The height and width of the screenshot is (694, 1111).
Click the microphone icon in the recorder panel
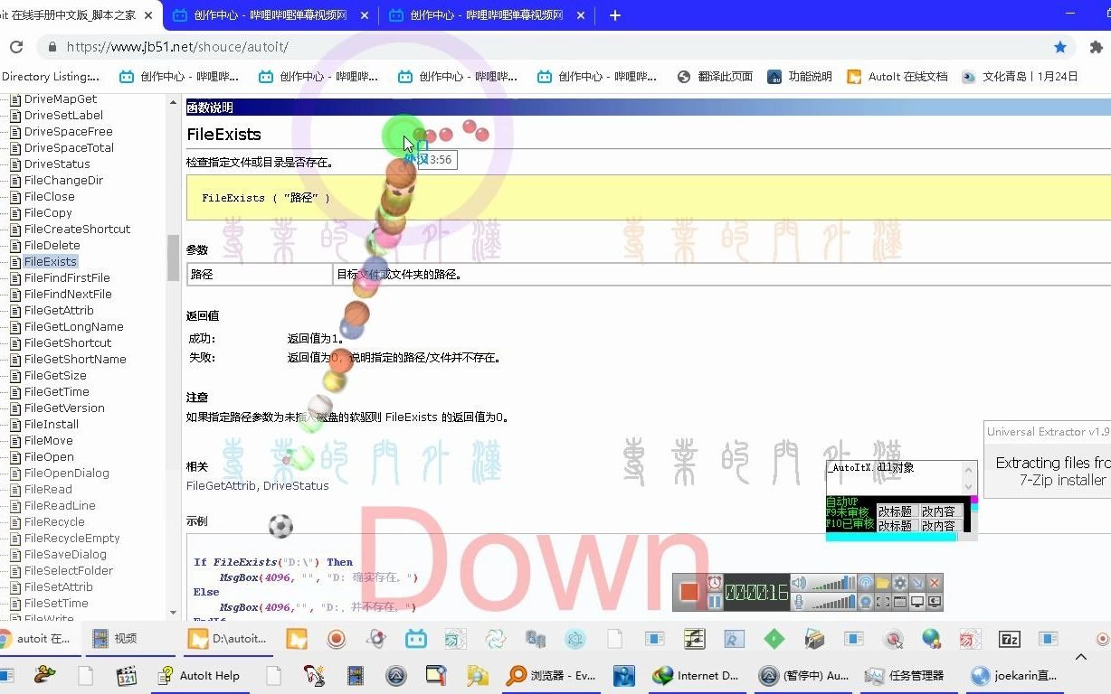pos(799,601)
